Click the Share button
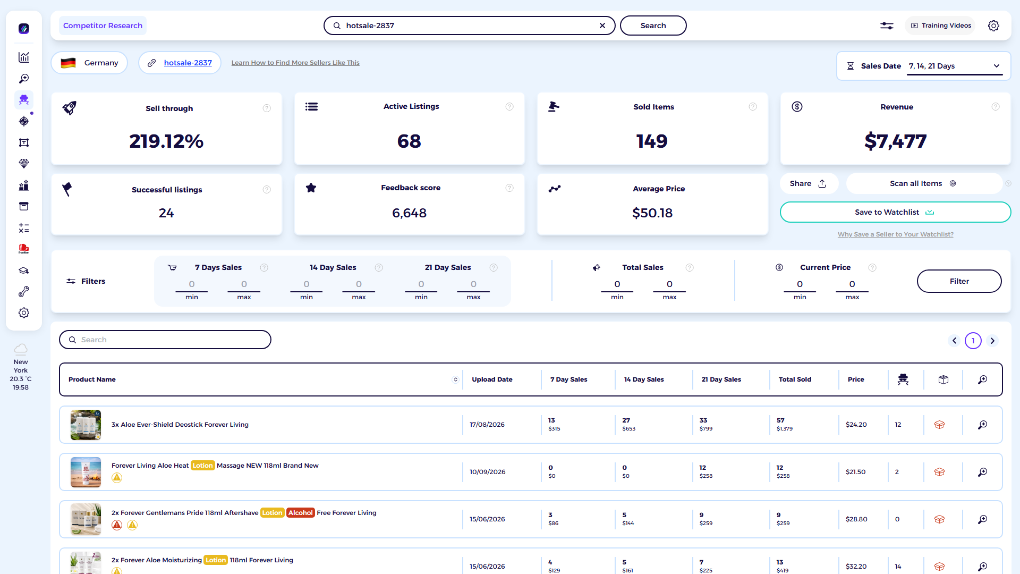This screenshot has width=1020, height=574. [809, 183]
